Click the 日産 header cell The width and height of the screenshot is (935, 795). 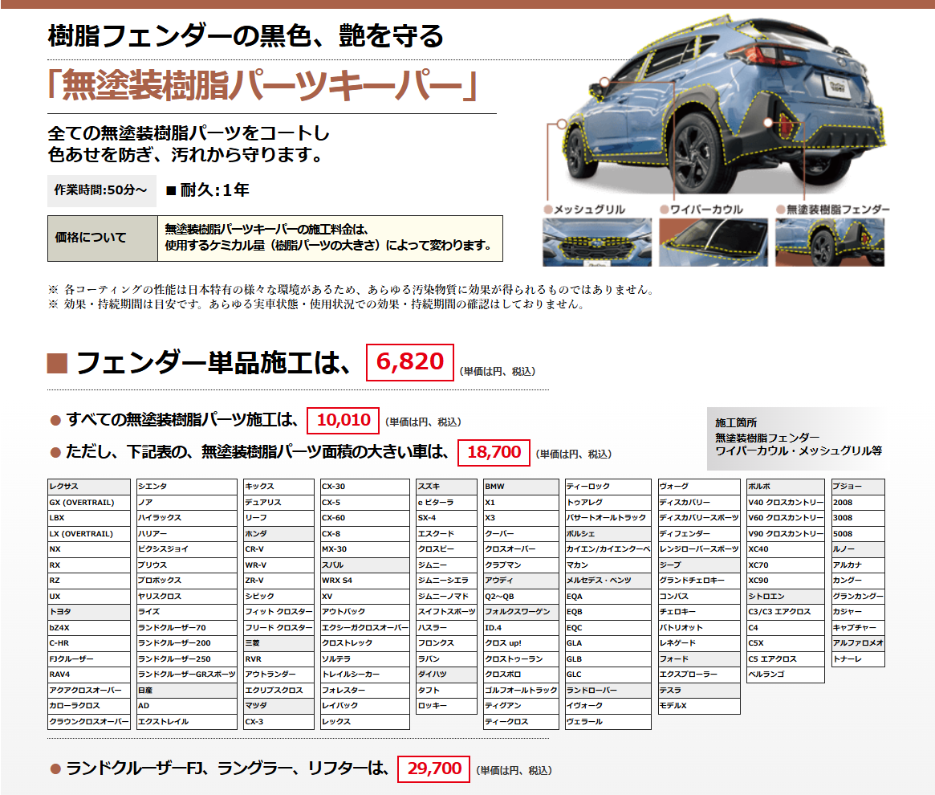(x=187, y=690)
